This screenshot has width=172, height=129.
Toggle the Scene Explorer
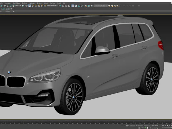66,6
